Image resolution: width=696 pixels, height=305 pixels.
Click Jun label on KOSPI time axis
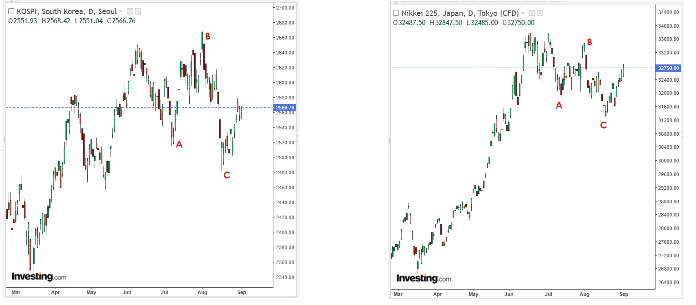point(127,293)
